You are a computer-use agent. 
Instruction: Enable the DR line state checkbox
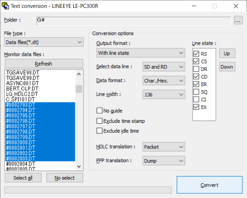click(x=196, y=69)
